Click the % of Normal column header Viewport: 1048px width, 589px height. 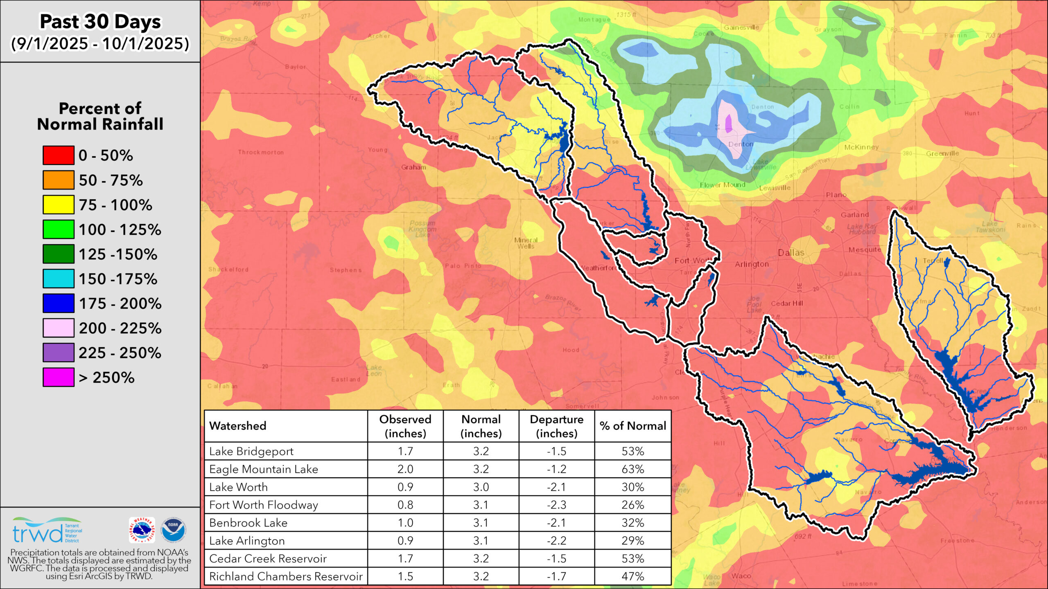click(632, 426)
